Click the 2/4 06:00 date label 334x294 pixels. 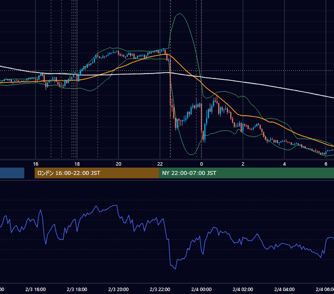click(x=325, y=289)
